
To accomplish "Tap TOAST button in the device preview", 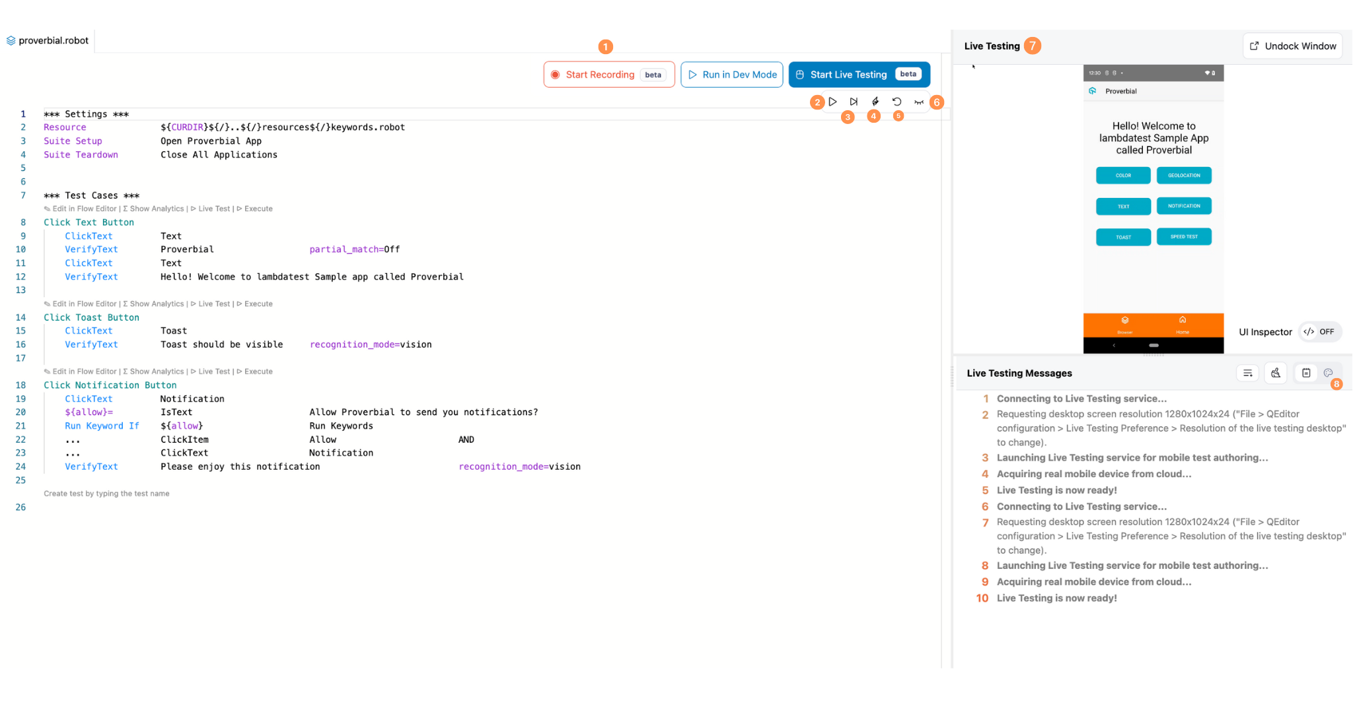I will [x=1123, y=237].
